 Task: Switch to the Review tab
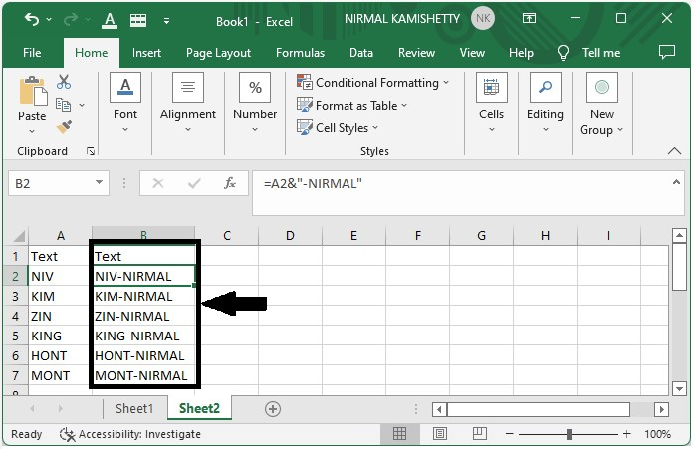[x=416, y=53]
